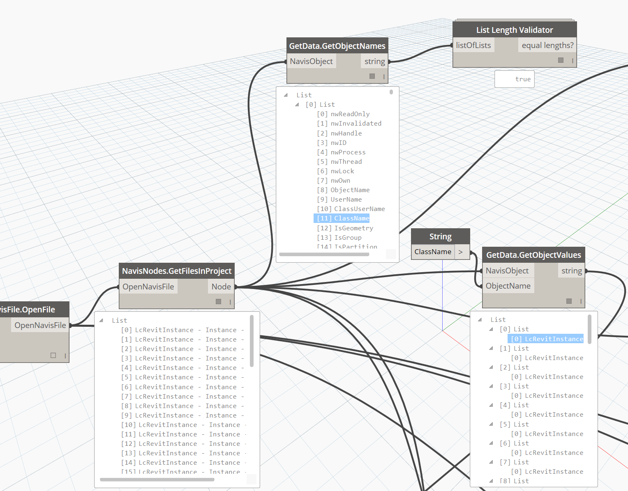The image size is (628, 491).
Task: Click the vertical scrollbar in GetFilesInProject preview
Action: click(252, 341)
